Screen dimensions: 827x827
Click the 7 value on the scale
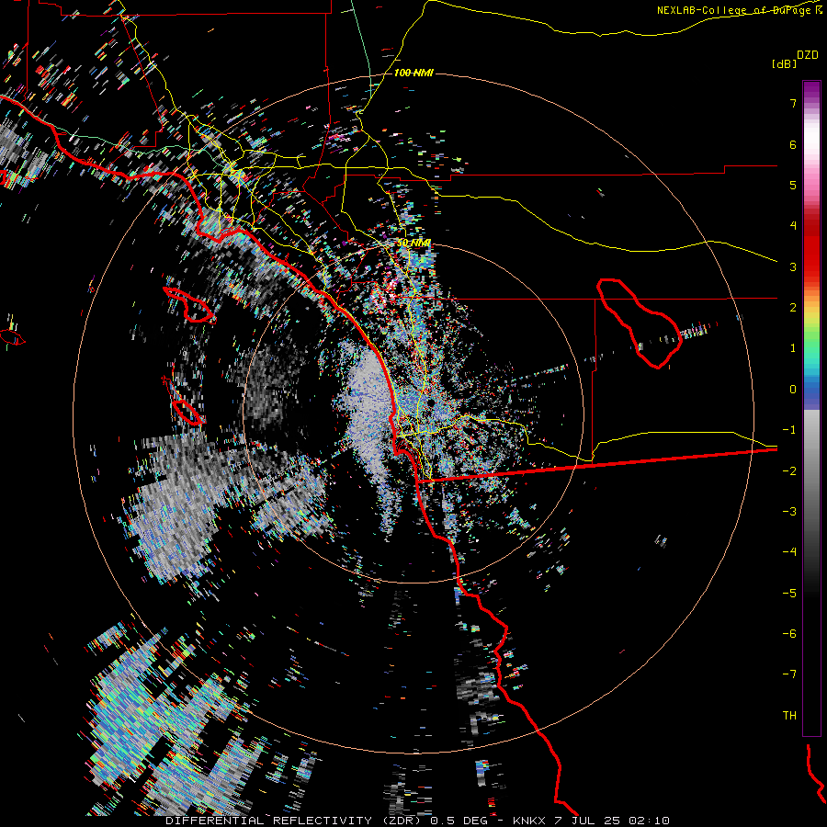793,103
